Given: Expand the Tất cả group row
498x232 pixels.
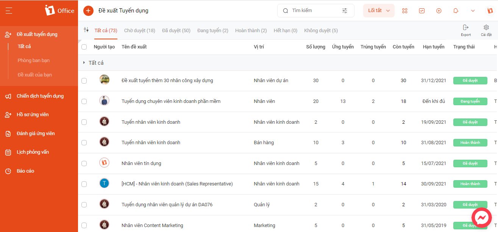Looking at the screenshot, I should coord(84,63).
